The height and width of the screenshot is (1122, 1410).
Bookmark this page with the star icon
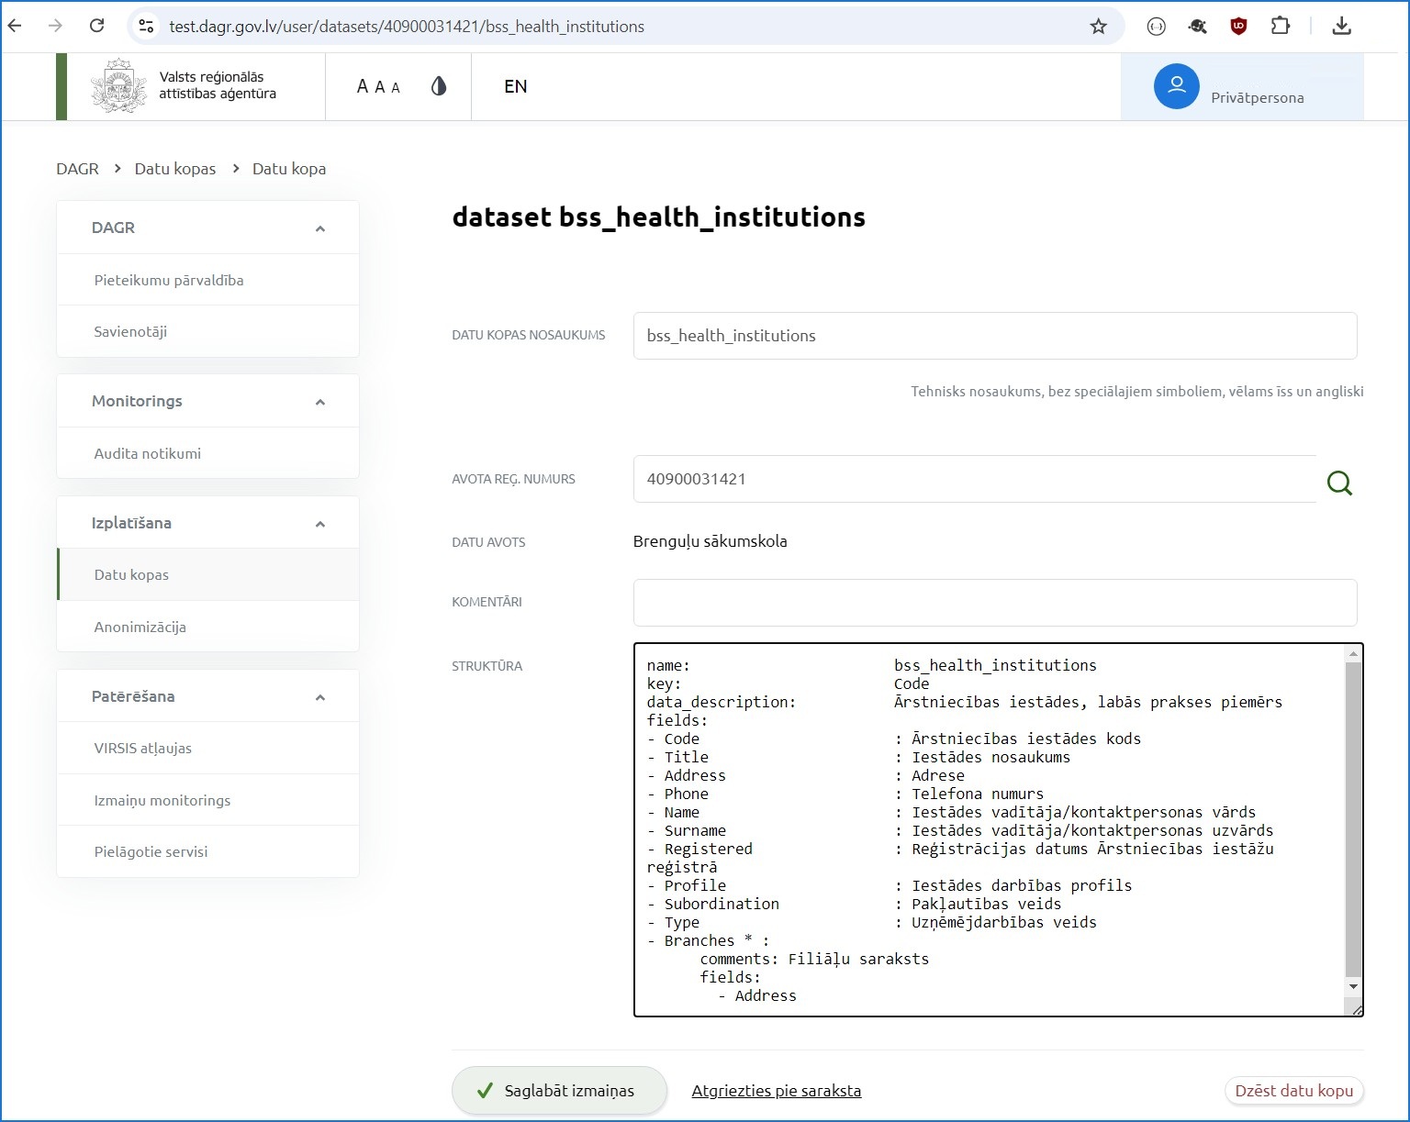[1098, 27]
